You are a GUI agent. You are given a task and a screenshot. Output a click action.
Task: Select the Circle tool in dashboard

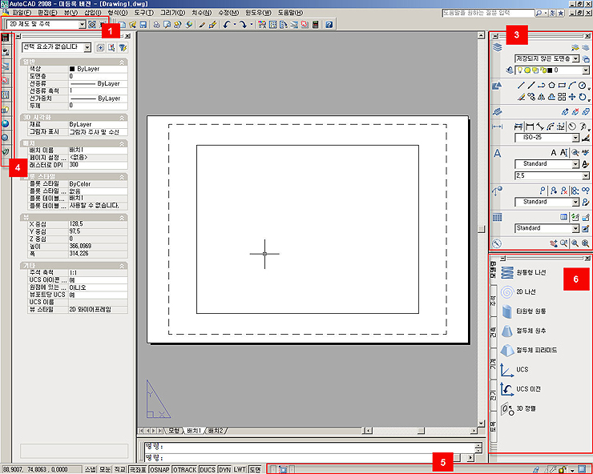(x=583, y=86)
